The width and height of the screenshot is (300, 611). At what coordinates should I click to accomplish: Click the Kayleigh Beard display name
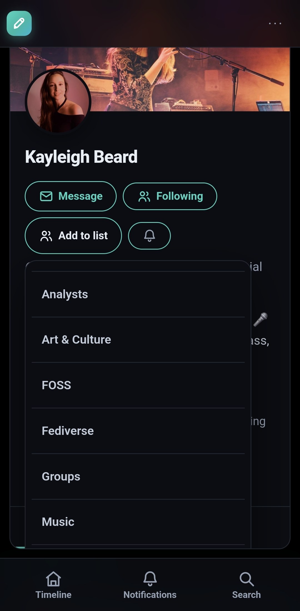coord(81,157)
